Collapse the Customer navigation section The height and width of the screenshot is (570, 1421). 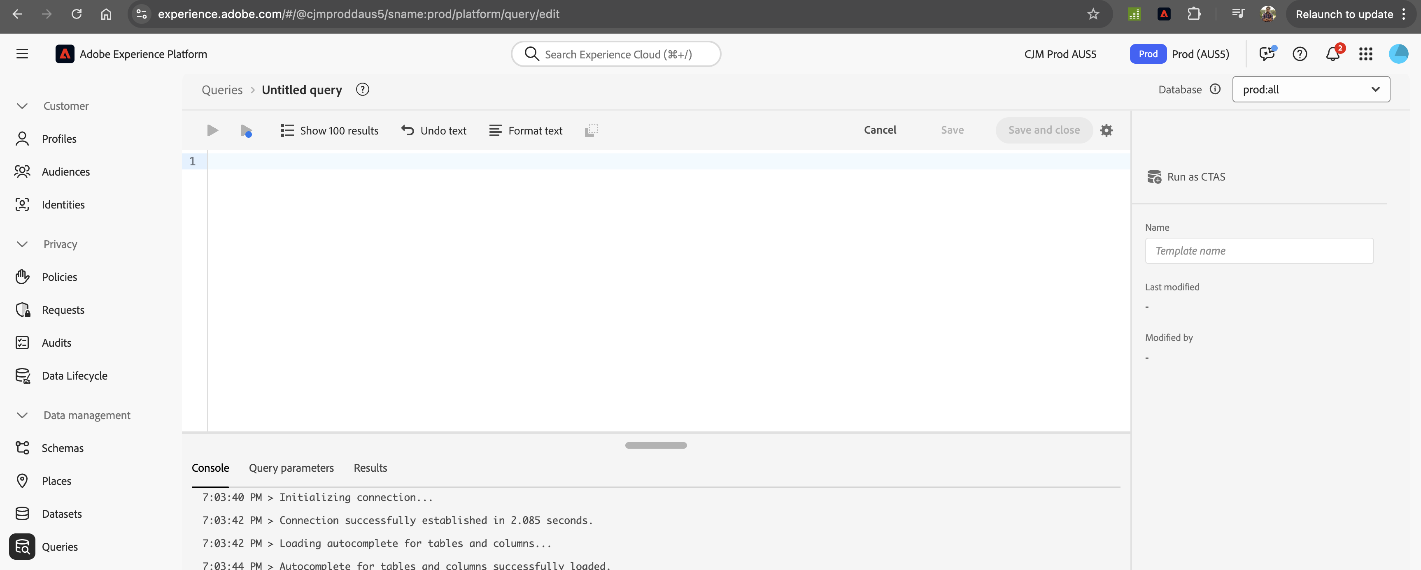[x=22, y=106]
